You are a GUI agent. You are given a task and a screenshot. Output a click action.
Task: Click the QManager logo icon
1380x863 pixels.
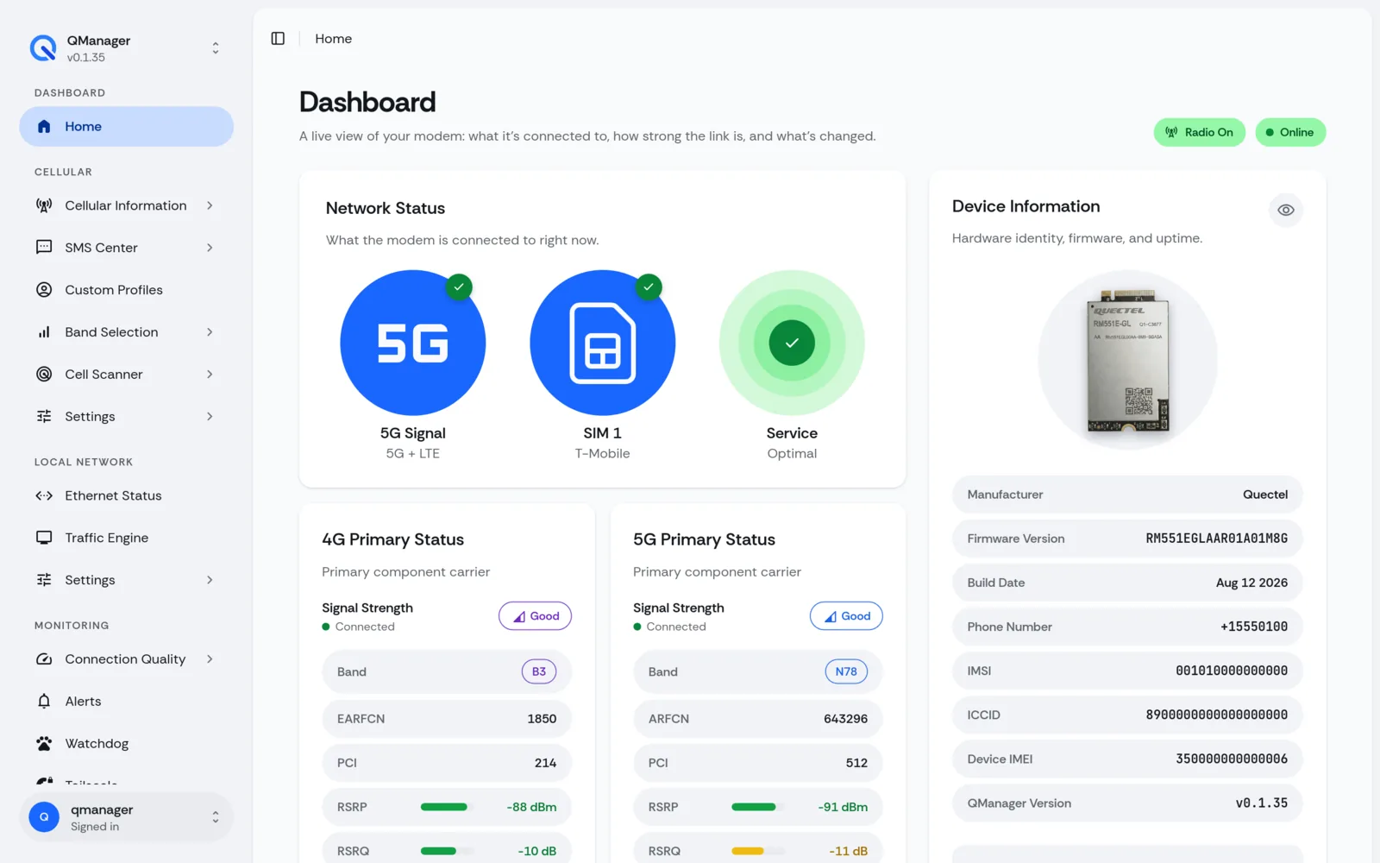43,48
